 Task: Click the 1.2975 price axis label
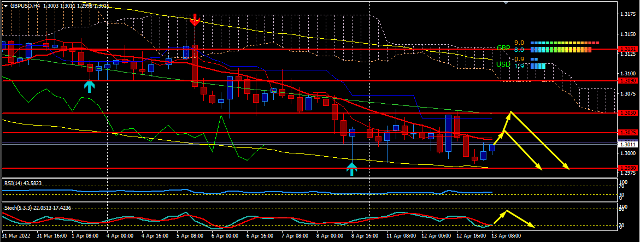pos(628,173)
